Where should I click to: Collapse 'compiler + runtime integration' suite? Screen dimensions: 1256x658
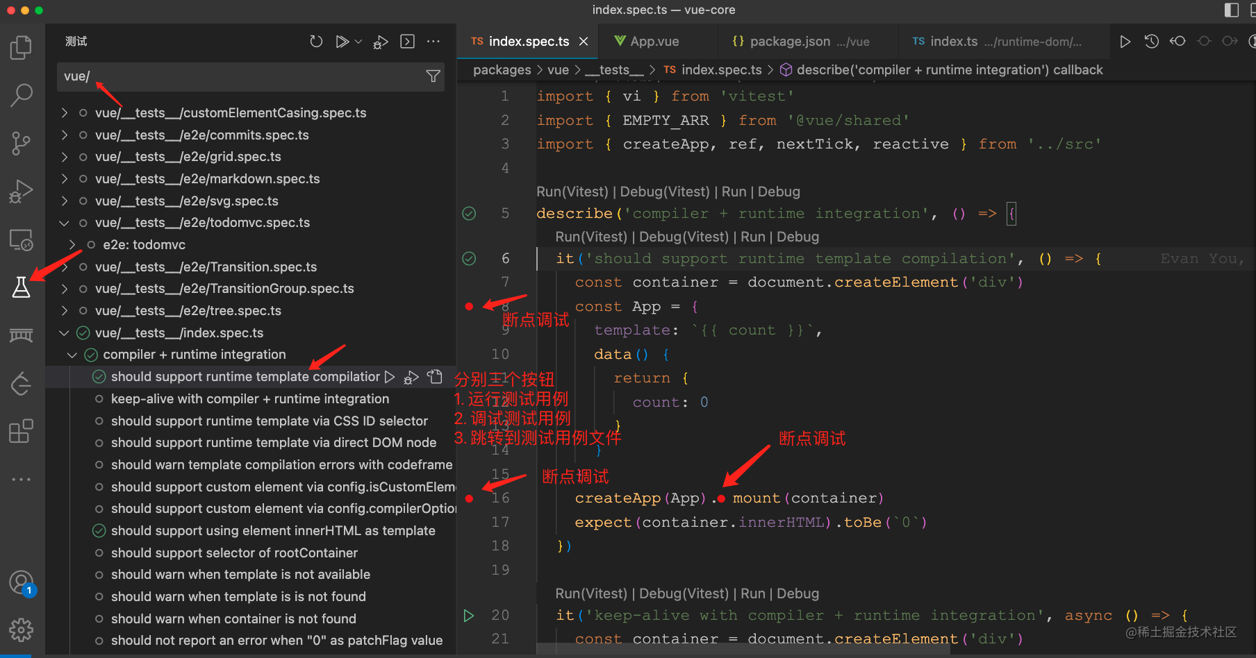[72, 355]
